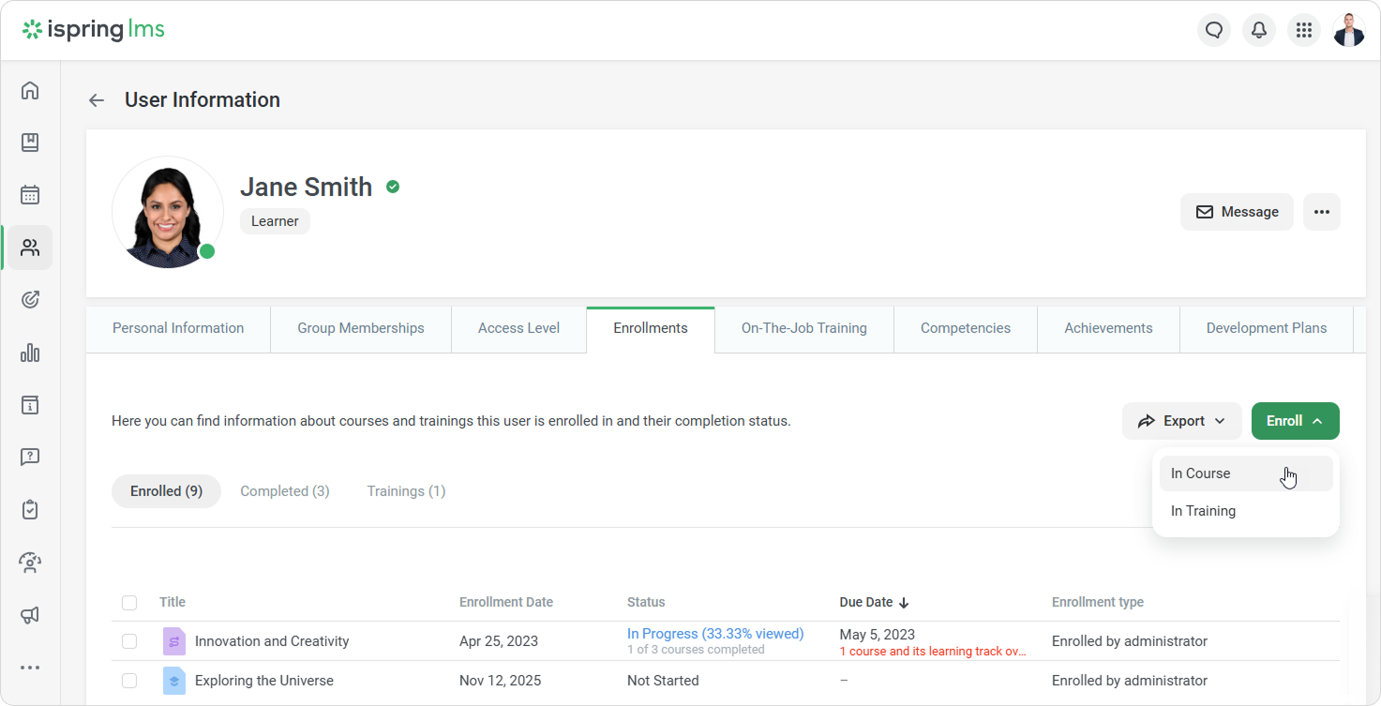Open the chat messages icon in header
Image resolution: width=1381 pixels, height=706 pixels.
pyautogui.click(x=1214, y=30)
